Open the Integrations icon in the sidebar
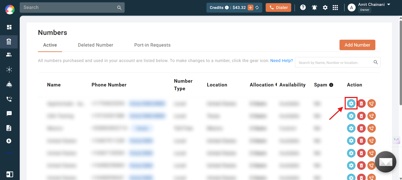Screen dimensions: 402x180 click(x=9, y=69)
